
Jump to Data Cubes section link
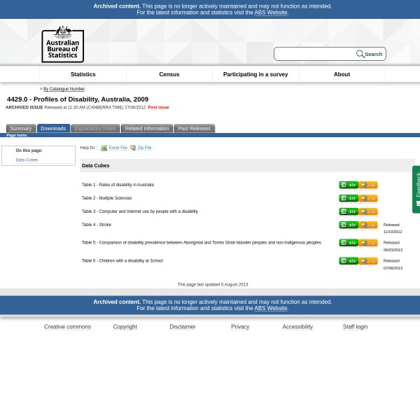(x=27, y=160)
